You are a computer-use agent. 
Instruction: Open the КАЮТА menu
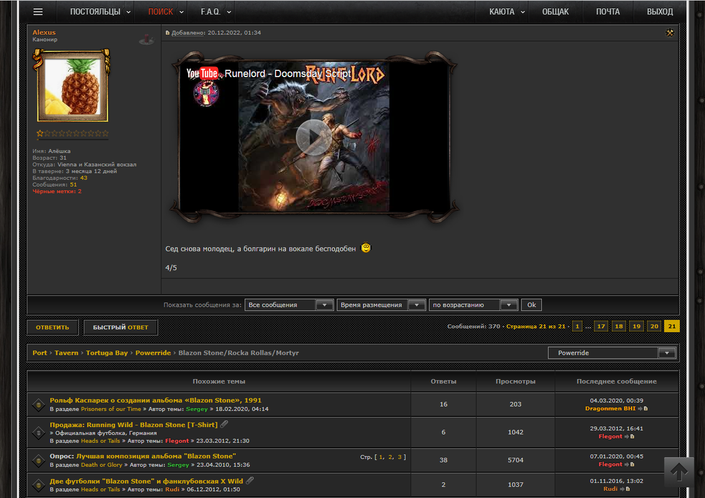[x=502, y=12]
